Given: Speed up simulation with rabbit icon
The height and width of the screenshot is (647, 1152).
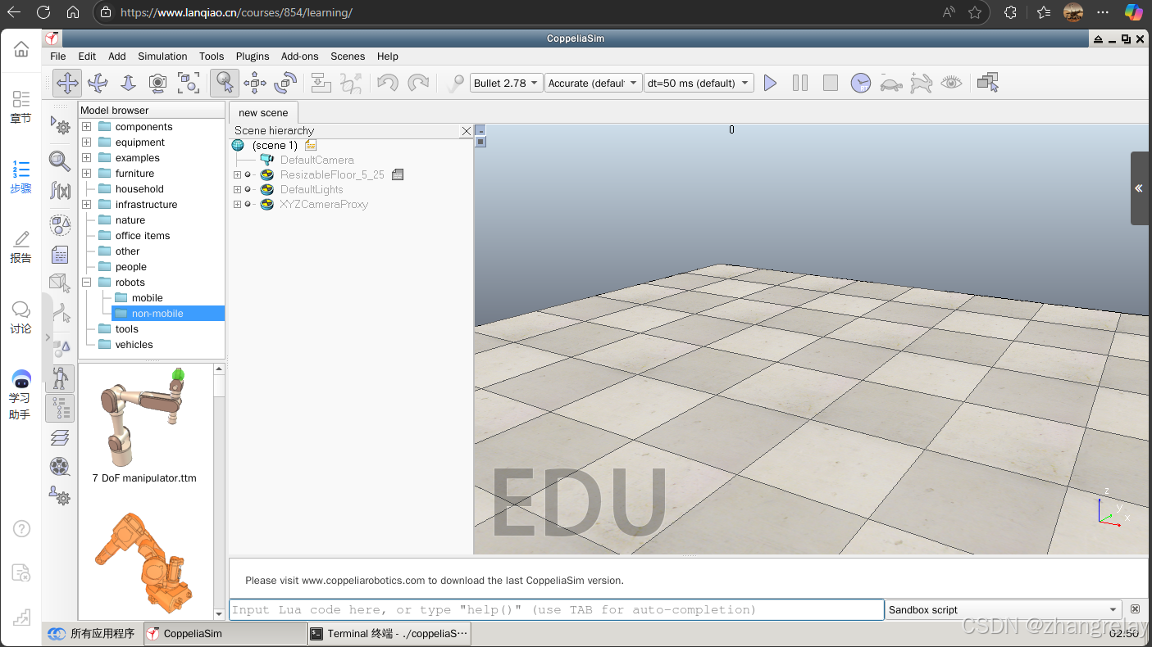Looking at the screenshot, I should click(922, 83).
